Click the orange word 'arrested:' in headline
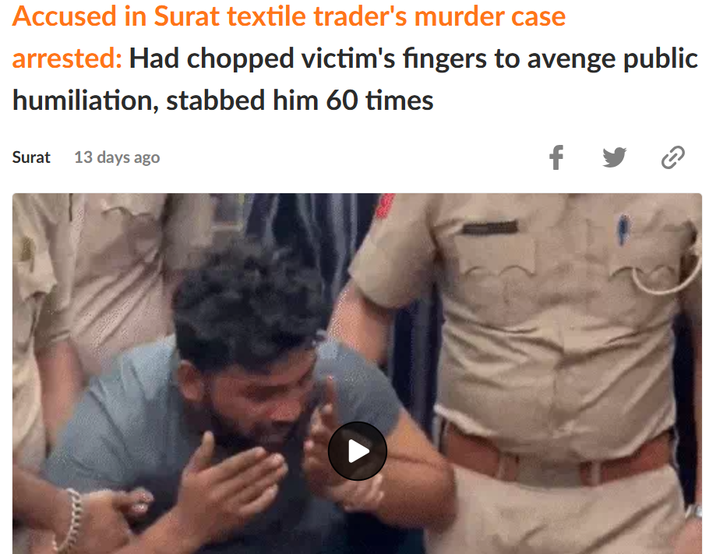Screen dimensions: 716x554 67,58
